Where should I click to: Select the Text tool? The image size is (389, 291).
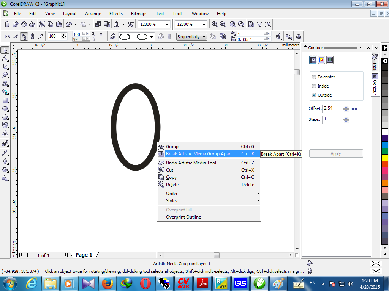[x=5, y=134]
